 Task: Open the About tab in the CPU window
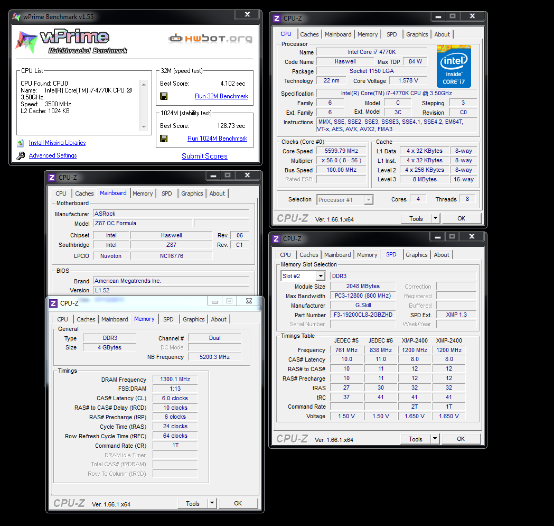[442, 34]
